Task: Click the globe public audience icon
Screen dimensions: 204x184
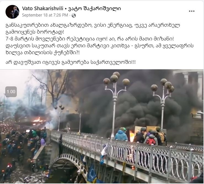Action: pyautogui.click(x=74, y=16)
